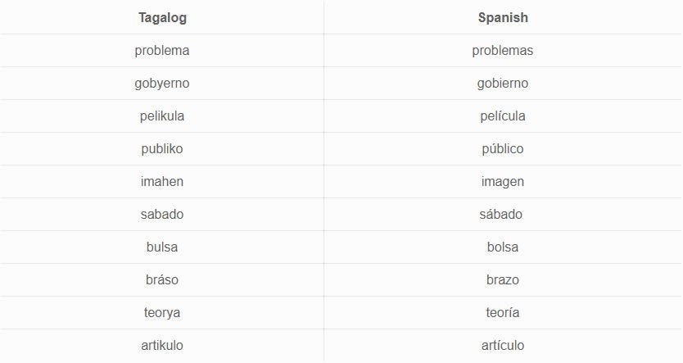Screen dimensions: 683x363
Task: Click the Spanish word artículo
Action: click(503, 345)
